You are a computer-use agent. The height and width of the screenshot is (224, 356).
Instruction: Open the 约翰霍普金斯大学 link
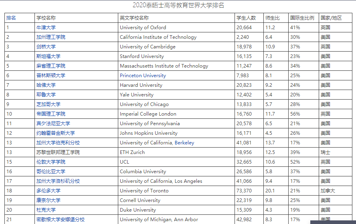(x=56, y=133)
